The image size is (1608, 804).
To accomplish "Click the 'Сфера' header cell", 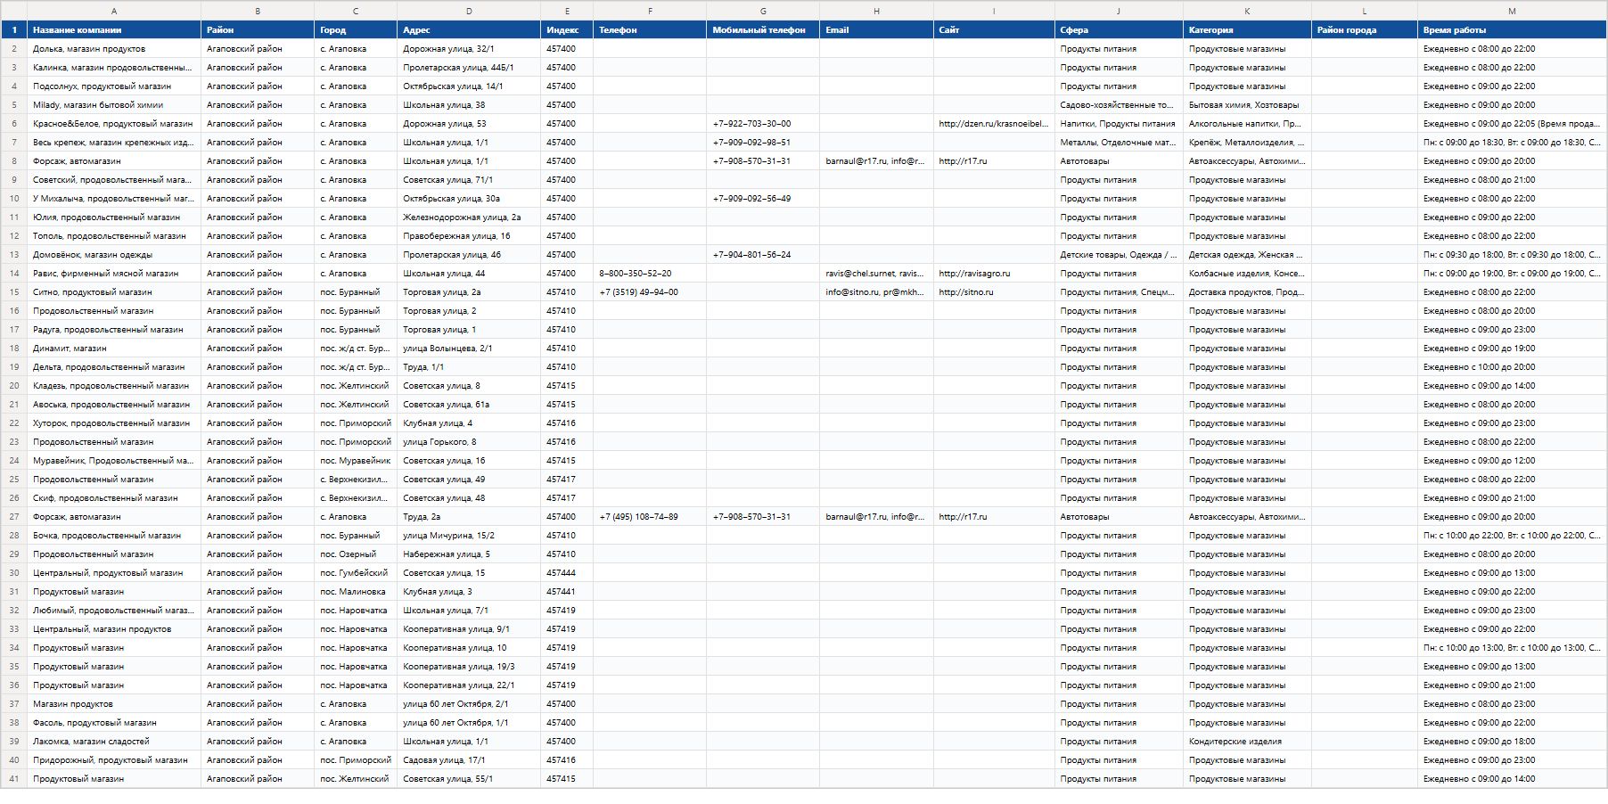I will point(1119,30).
